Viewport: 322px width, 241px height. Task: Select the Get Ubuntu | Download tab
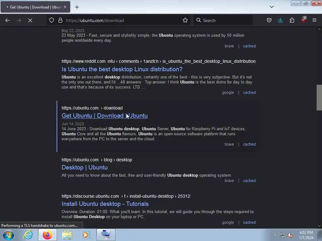[x=35, y=7]
